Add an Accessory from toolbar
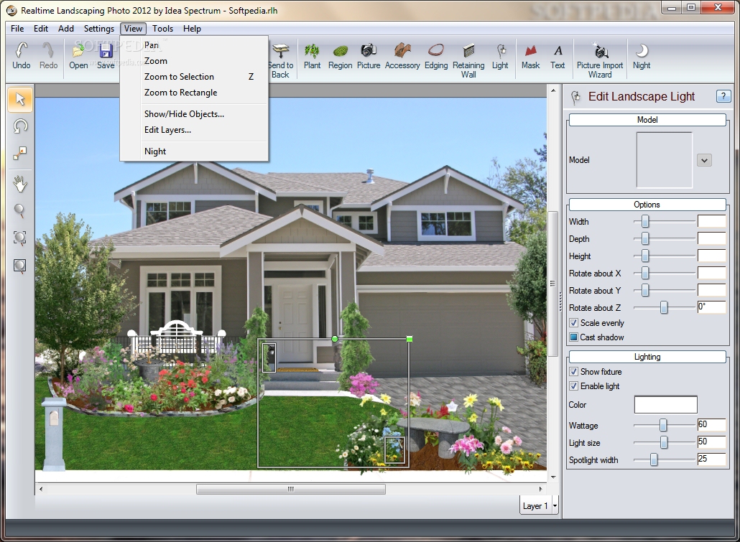This screenshot has height=542, width=740. pos(402,56)
